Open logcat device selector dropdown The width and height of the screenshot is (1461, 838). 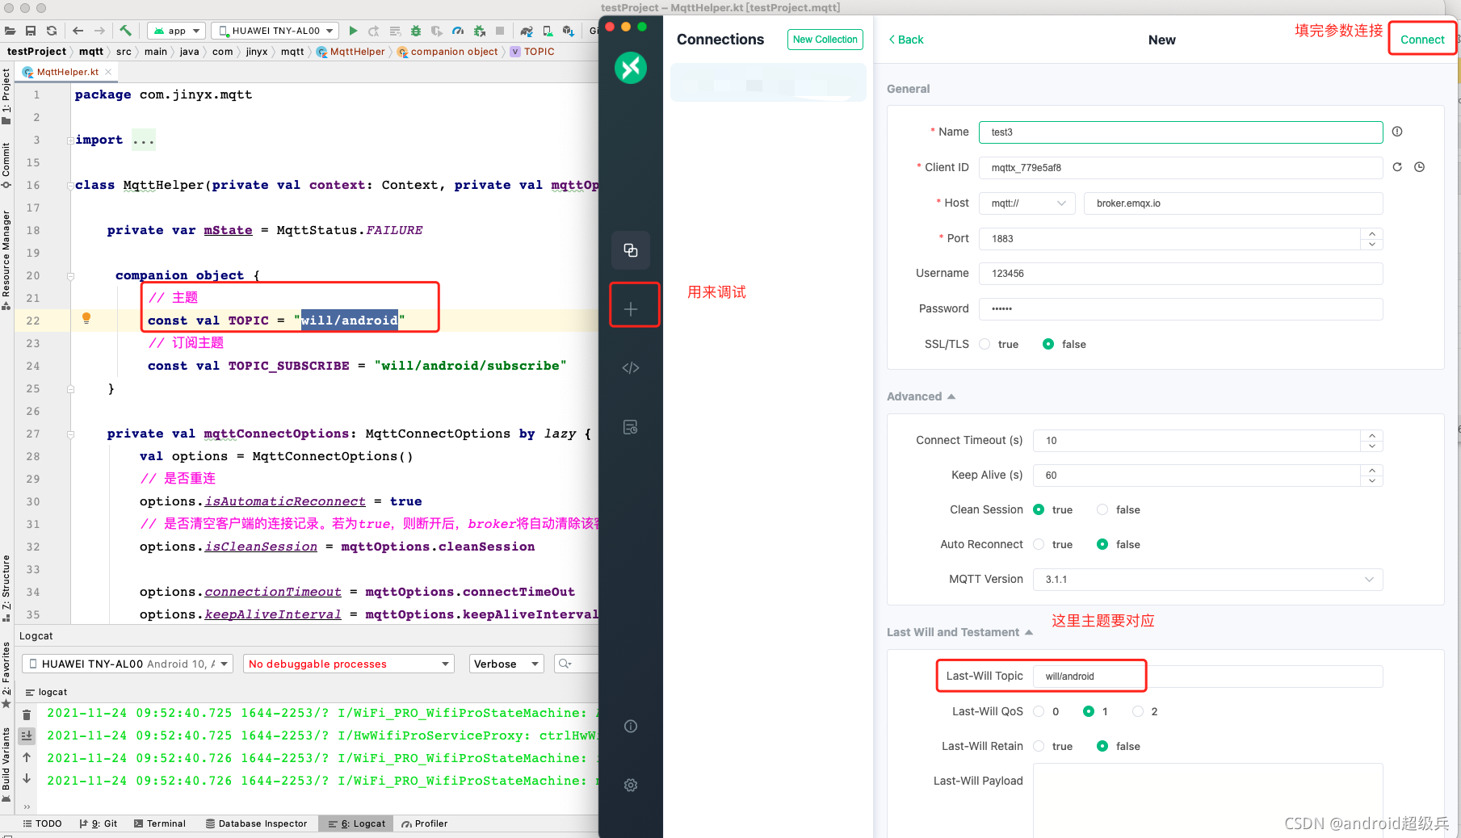[x=128, y=664]
